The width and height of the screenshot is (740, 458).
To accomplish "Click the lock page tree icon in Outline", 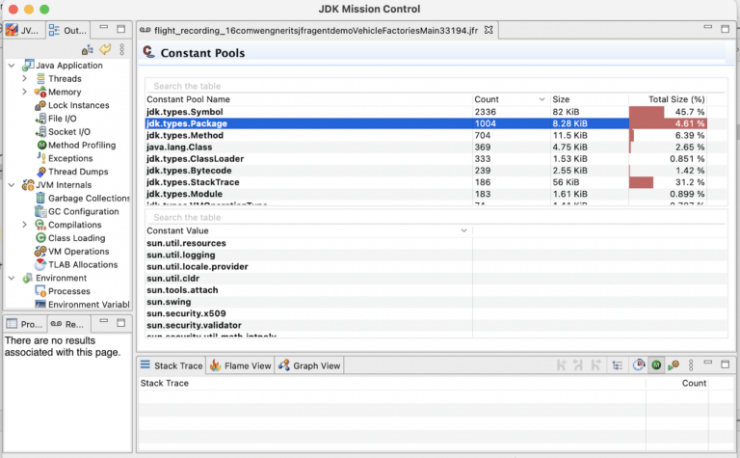I will pyautogui.click(x=88, y=49).
